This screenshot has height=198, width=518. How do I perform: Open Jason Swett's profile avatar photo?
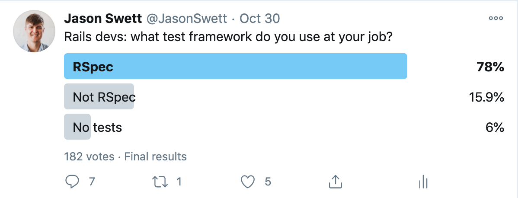[x=34, y=31]
